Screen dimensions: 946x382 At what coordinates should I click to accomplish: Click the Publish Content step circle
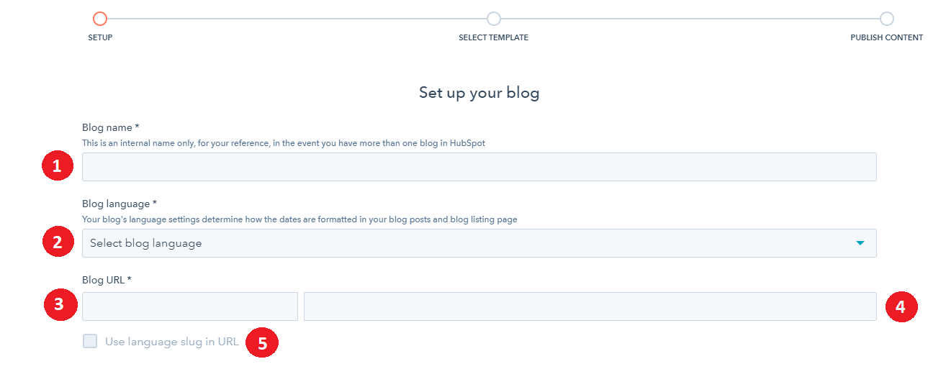tap(886, 19)
